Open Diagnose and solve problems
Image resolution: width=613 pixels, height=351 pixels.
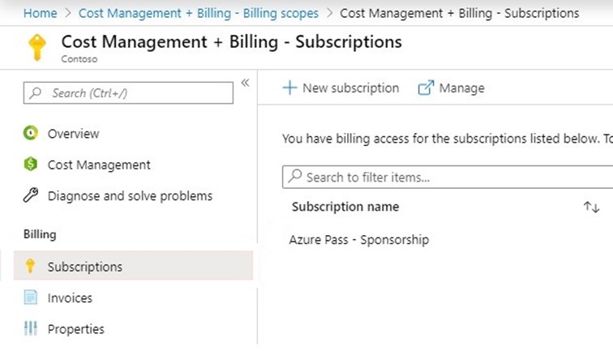[x=130, y=196]
